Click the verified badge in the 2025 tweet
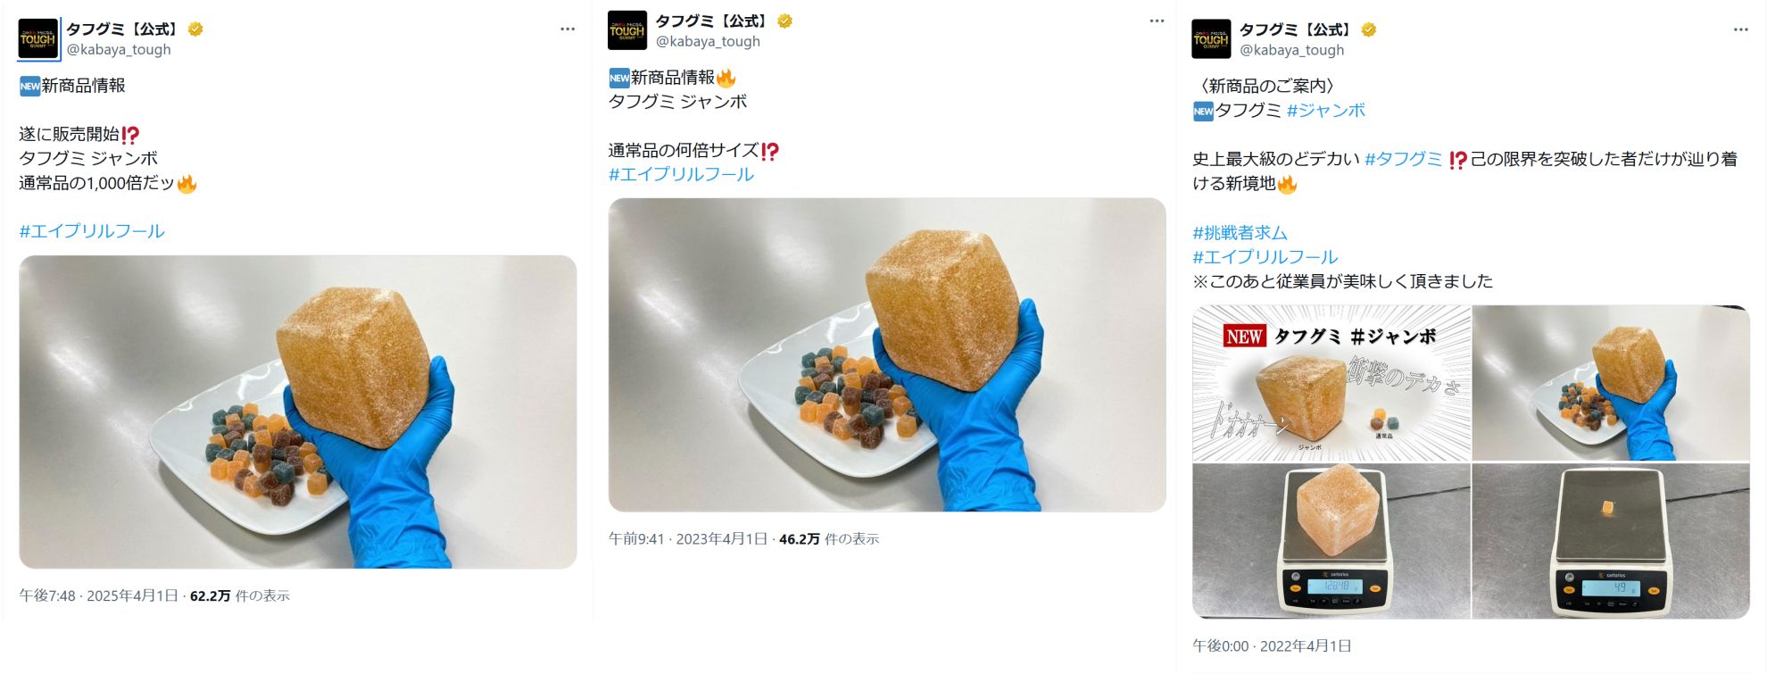Screen dimensions: 1767x674 [195, 29]
